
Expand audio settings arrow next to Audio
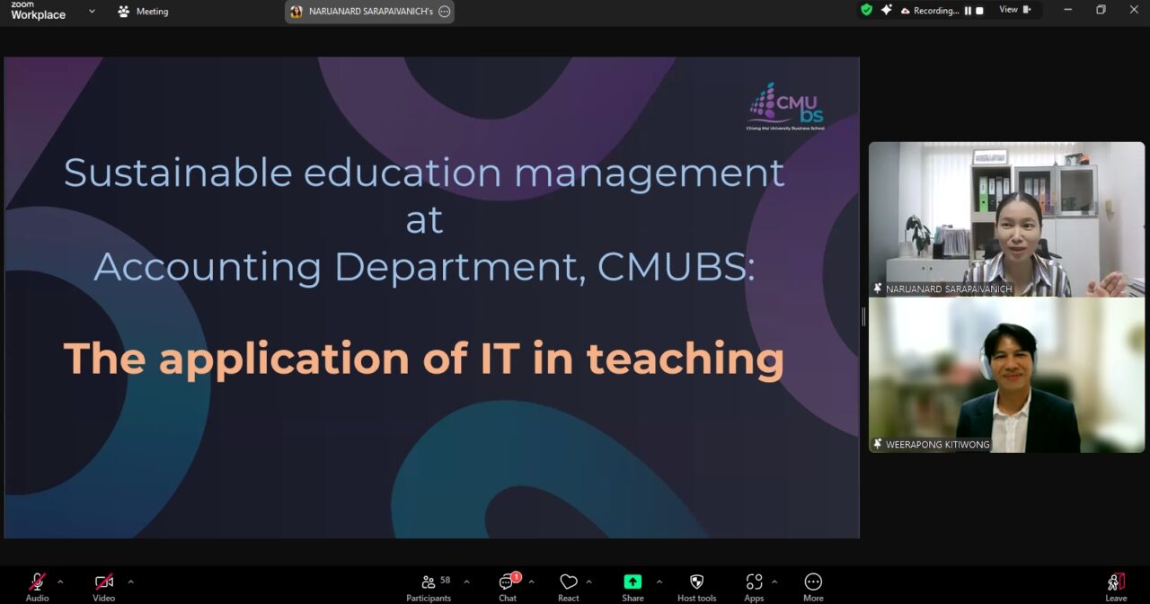(60, 582)
